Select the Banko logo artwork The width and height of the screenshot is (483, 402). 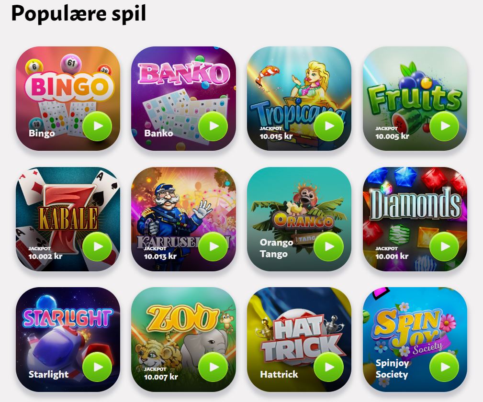click(x=184, y=74)
